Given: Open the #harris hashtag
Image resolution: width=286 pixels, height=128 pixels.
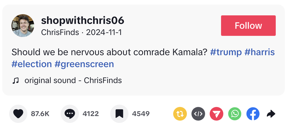Looking at the screenshot, I should coord(260,52).
